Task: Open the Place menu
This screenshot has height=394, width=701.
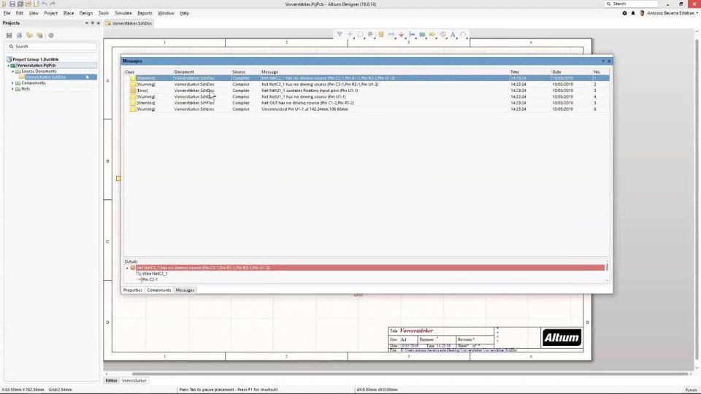Action: pos(69,13)
